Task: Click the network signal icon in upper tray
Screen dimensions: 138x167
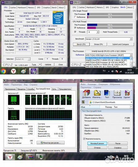Action: click(x=121, y=71)
